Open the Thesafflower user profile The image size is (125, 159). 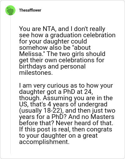(x=30, y=10)
